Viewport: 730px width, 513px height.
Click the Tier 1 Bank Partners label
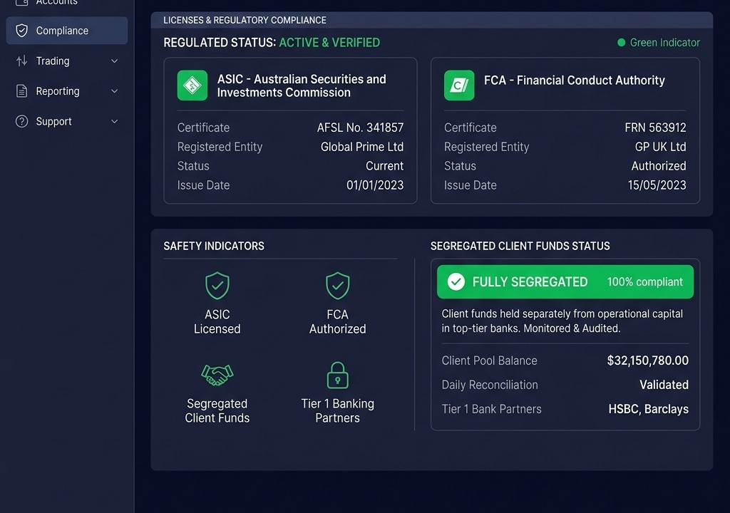click(x=492, y=409)
